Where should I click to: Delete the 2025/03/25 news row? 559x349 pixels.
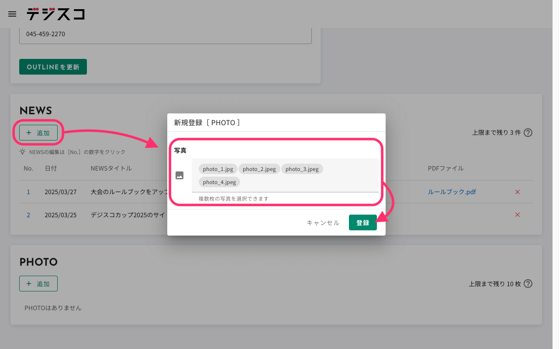[518, 215]
